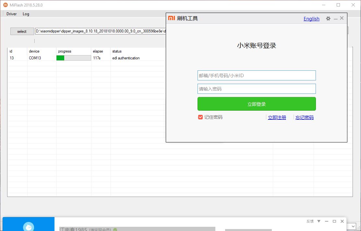Viewport: 361px width, 231px height.
Task: Click the firmware path text field
Action: tap(100, 31)
